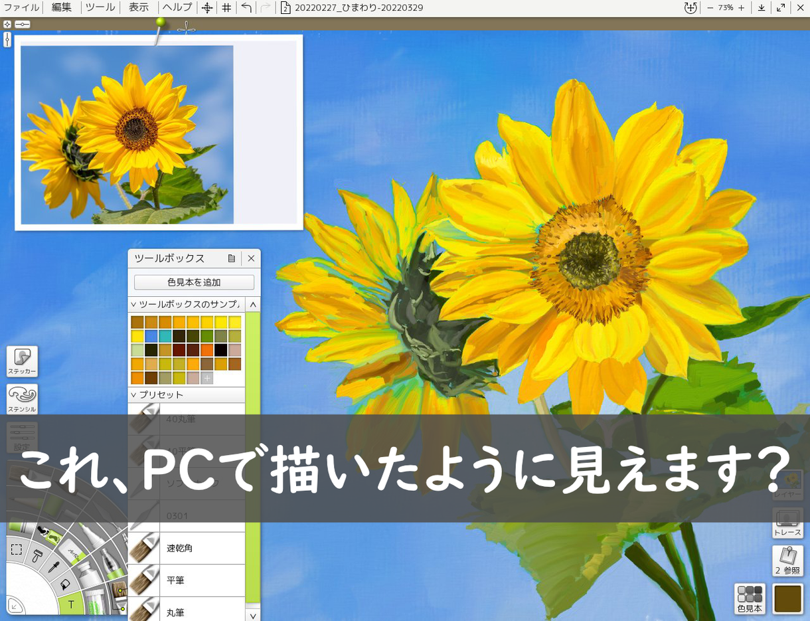Toggle fullscreen with the diagonal arrows icon
810x621 pixels.
pyautogui.click(x=781, y=8)
